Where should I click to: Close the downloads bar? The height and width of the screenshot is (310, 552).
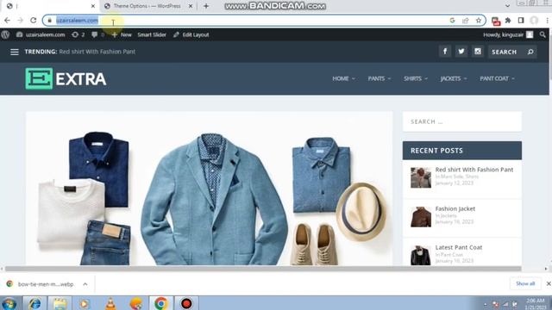click(549, 283)
